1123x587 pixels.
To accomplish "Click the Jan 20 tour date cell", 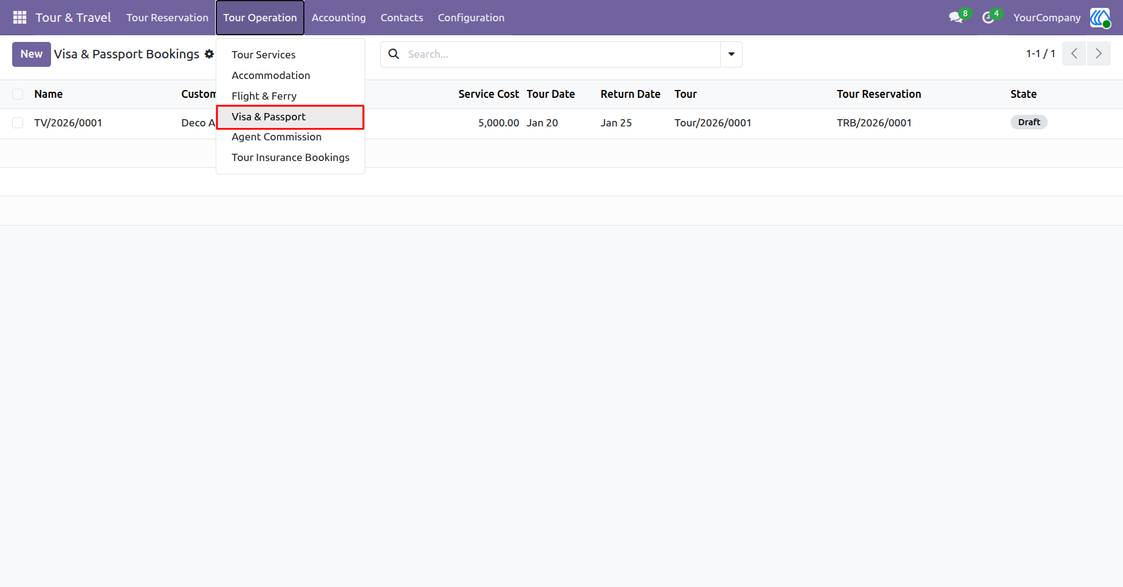I will coord(542,123).
